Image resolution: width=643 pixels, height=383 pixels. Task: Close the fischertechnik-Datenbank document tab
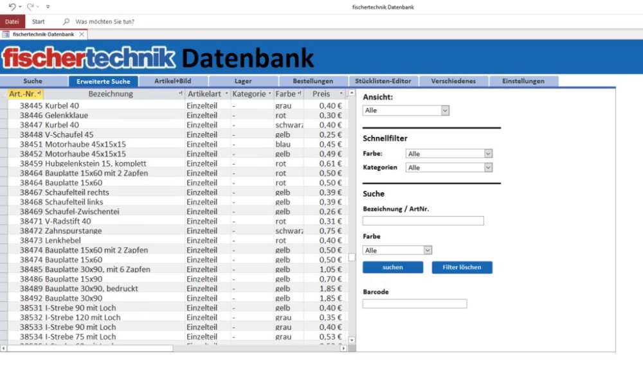pyautogui.click(x=82, y=35)
